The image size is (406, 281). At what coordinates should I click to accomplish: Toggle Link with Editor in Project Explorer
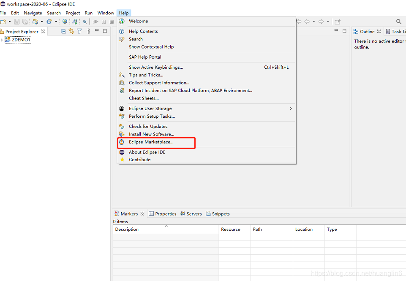71,31
